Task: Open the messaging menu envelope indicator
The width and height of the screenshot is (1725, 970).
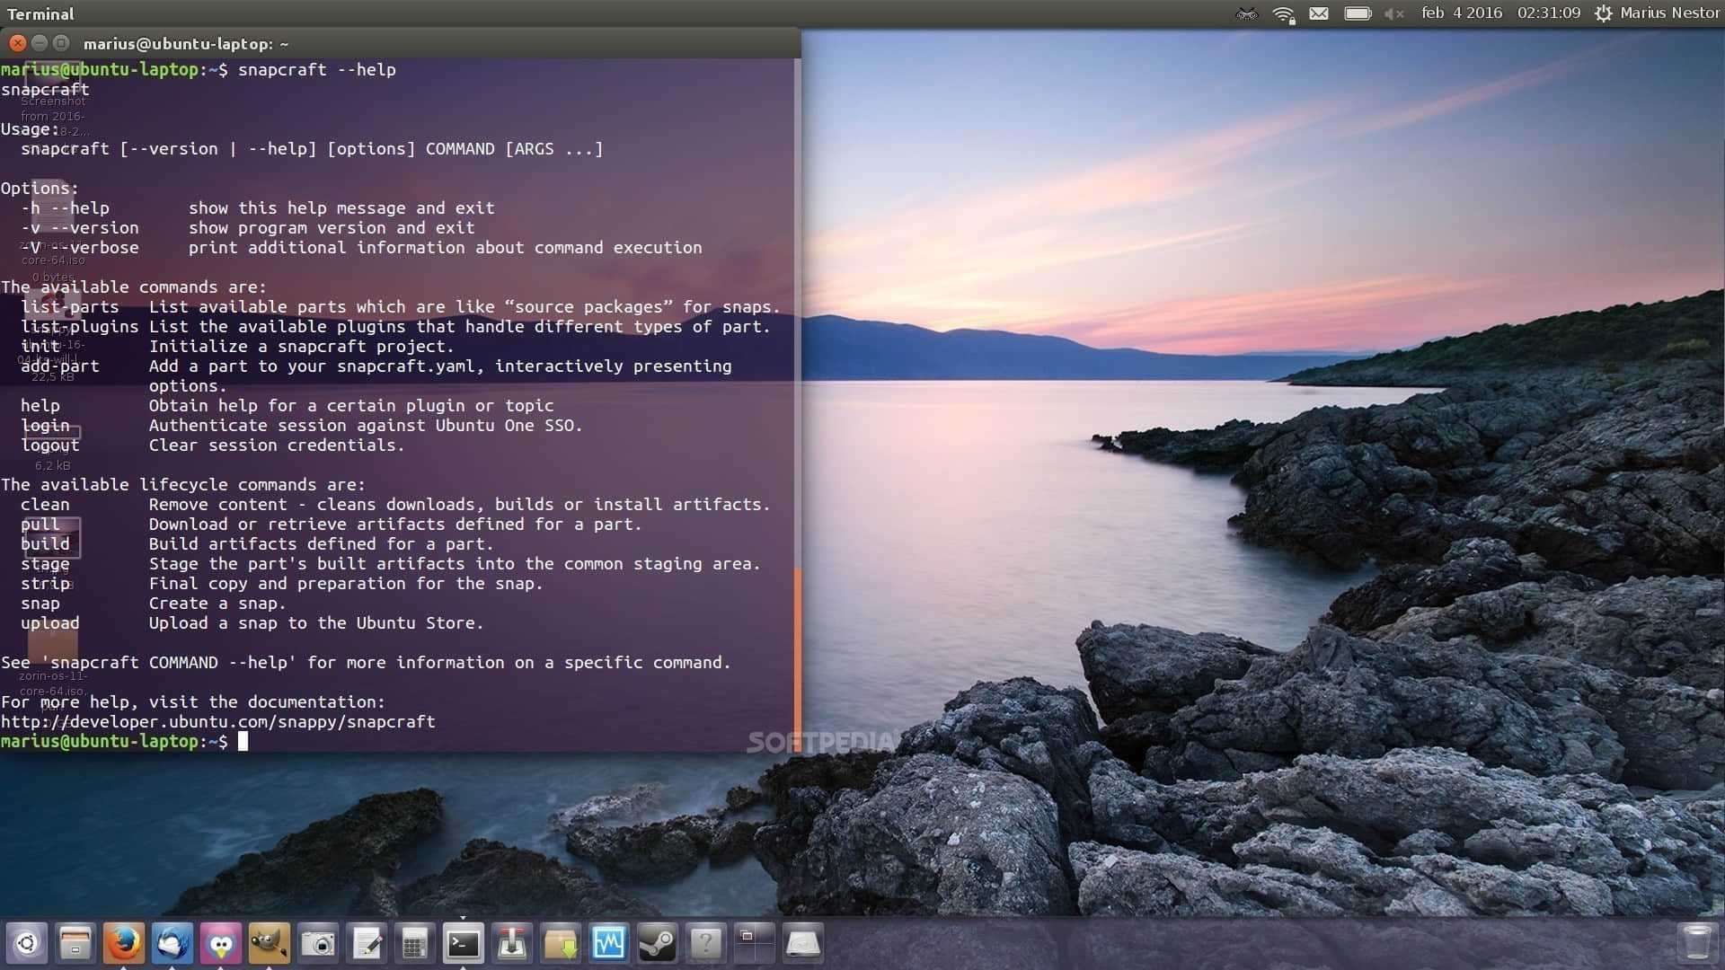Action: [1318, 13]
